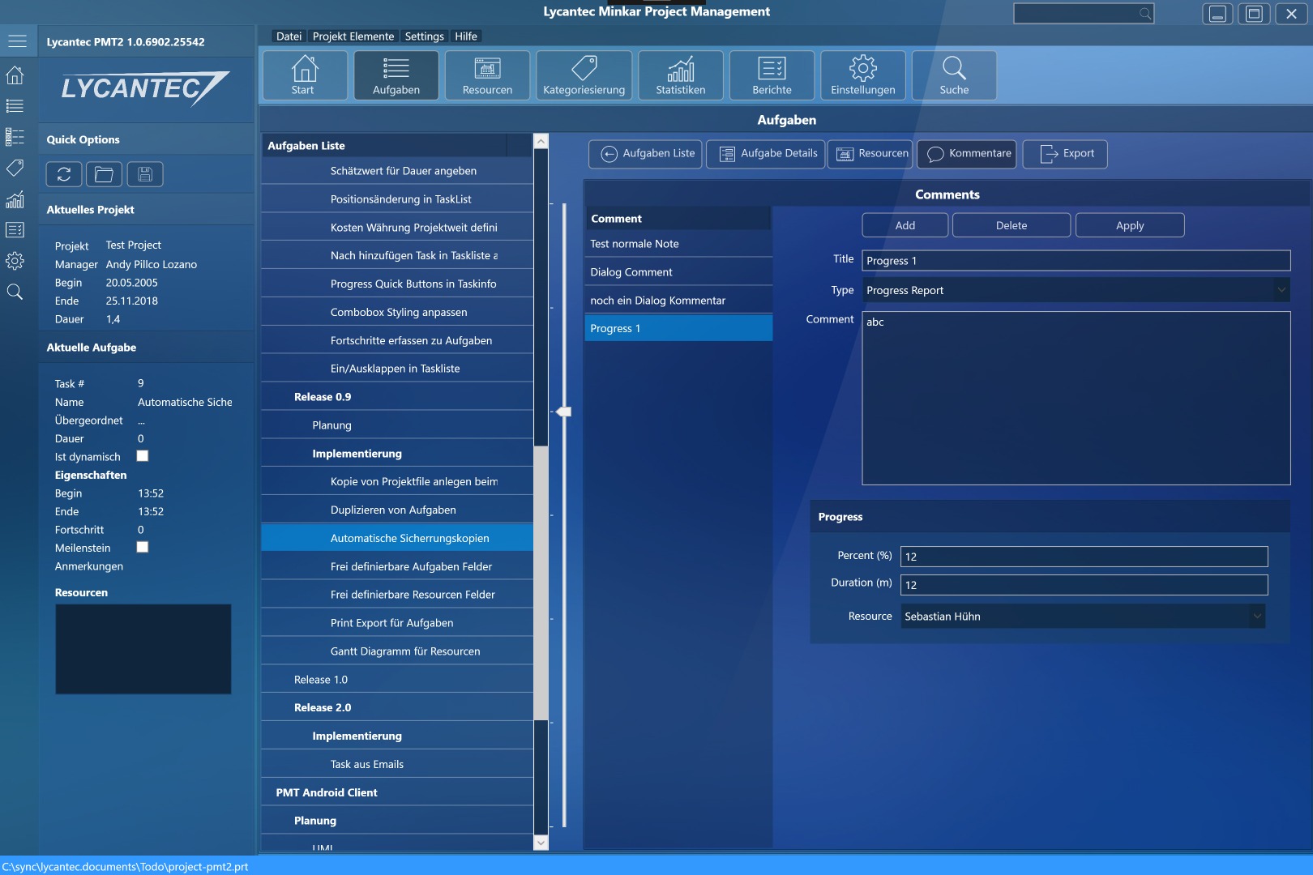Click the Percent (%) input field
This screenshot has width=1313, height=875.
tap(1084, 556)
